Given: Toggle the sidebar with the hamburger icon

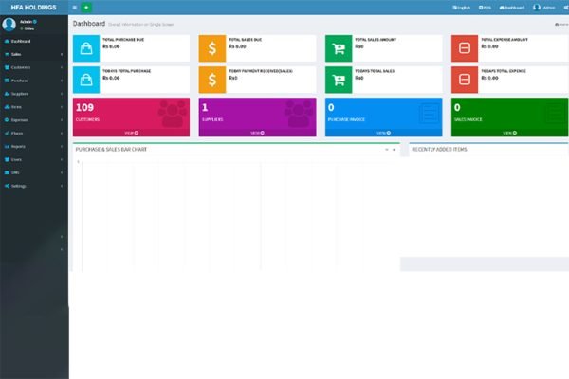Looking at the screenshot, I should (75, 7).
